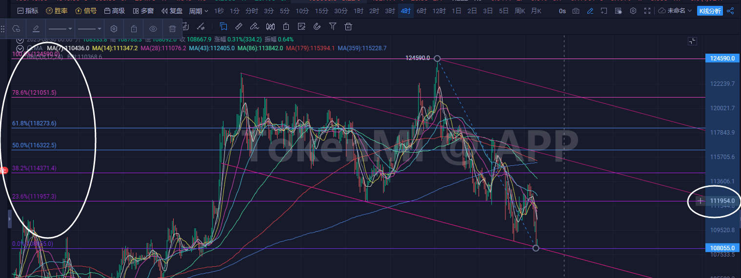Open the drawings filter funnel

[333, 26]
